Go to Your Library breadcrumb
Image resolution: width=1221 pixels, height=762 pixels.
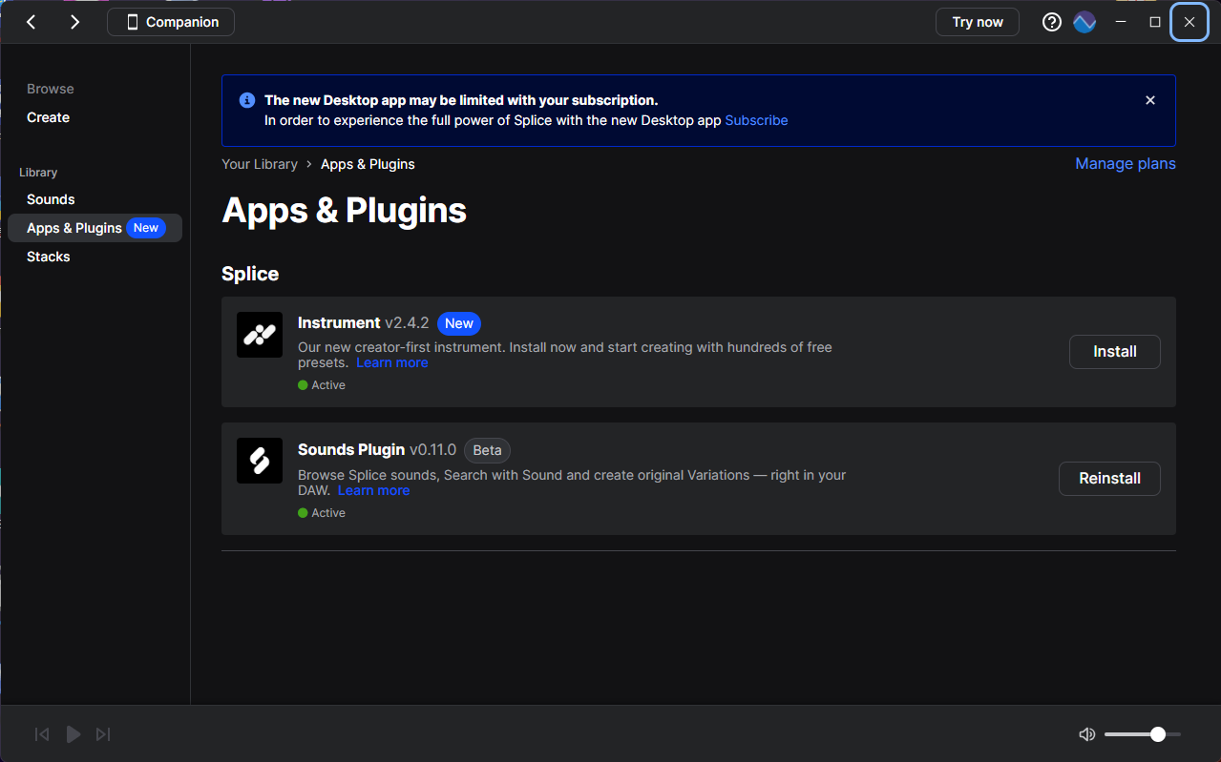260,164
